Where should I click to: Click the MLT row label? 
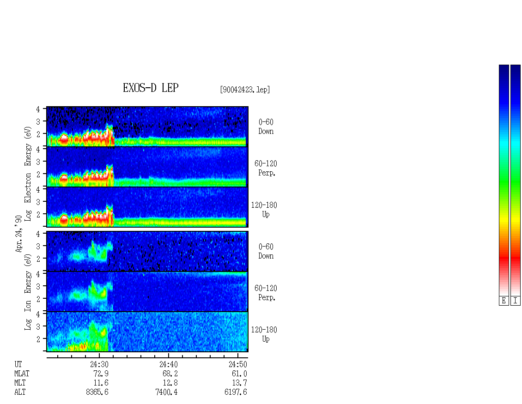tap(20, 383)
